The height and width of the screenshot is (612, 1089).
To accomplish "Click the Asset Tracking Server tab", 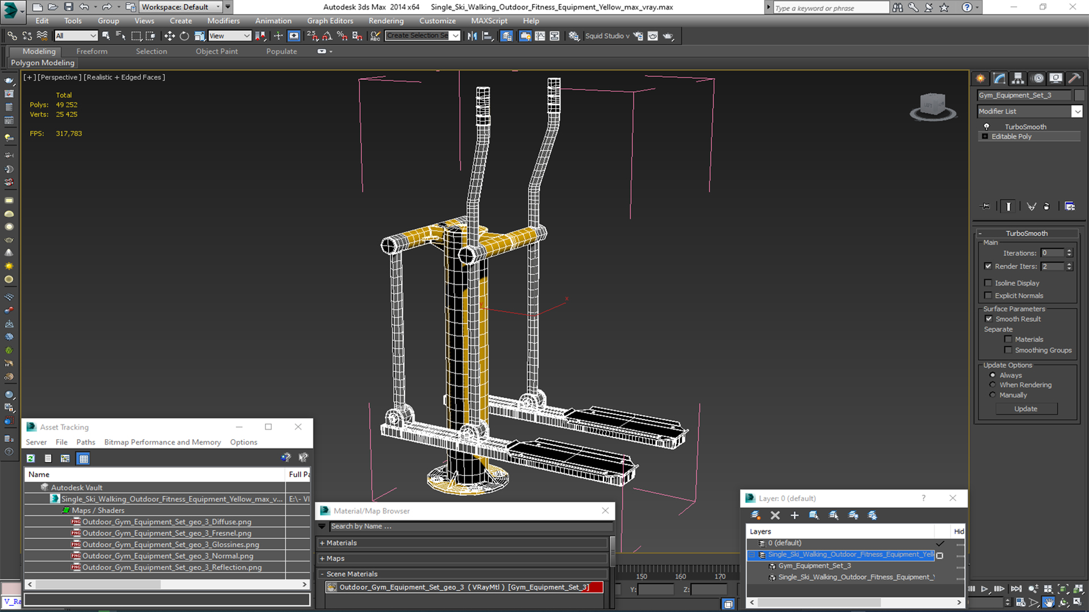I will point(37,443).
